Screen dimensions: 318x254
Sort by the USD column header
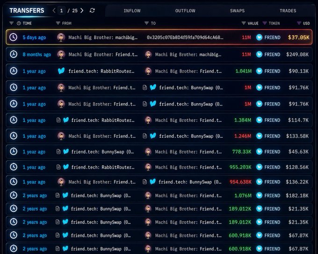pos(306,23)
